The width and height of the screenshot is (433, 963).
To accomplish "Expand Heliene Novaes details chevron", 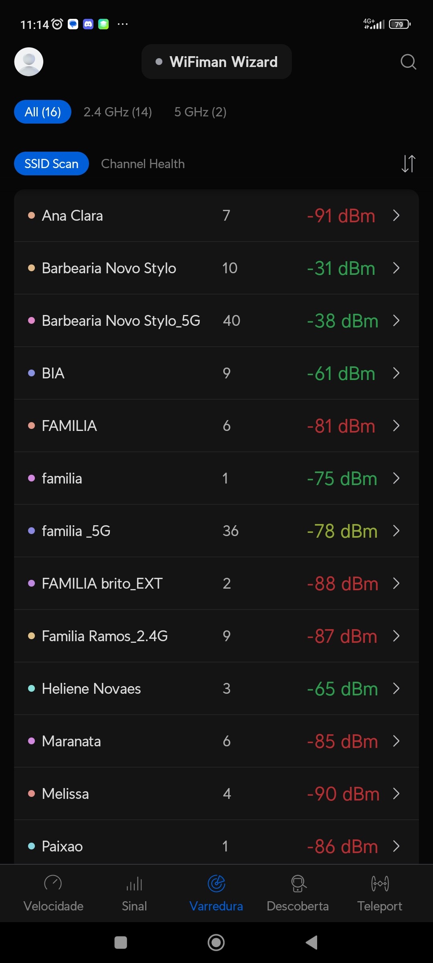I will 397,689.
